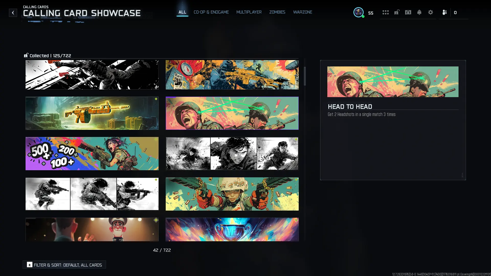
Task: Open the Warzone tab
Action: tap(302, 12)
